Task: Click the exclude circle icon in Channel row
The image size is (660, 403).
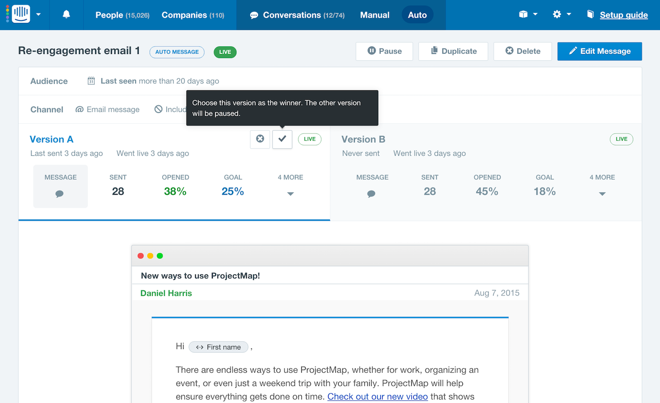Action: (x=158, y=109)
